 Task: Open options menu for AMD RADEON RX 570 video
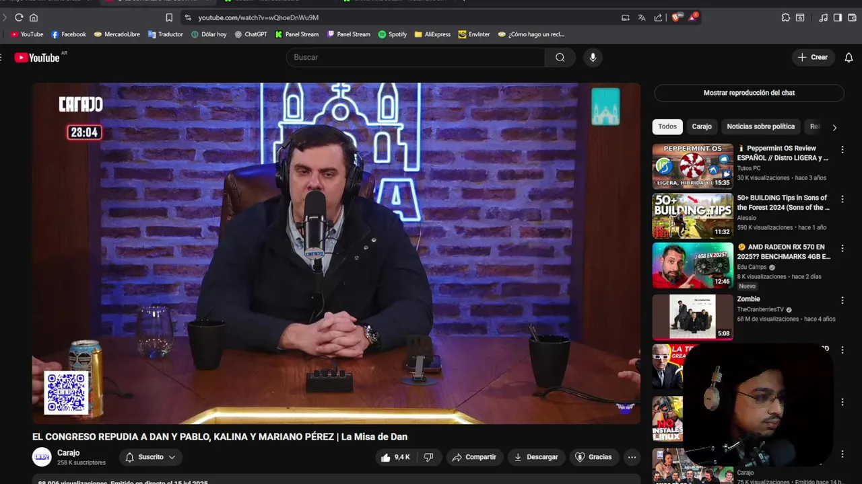pos(842,248)
